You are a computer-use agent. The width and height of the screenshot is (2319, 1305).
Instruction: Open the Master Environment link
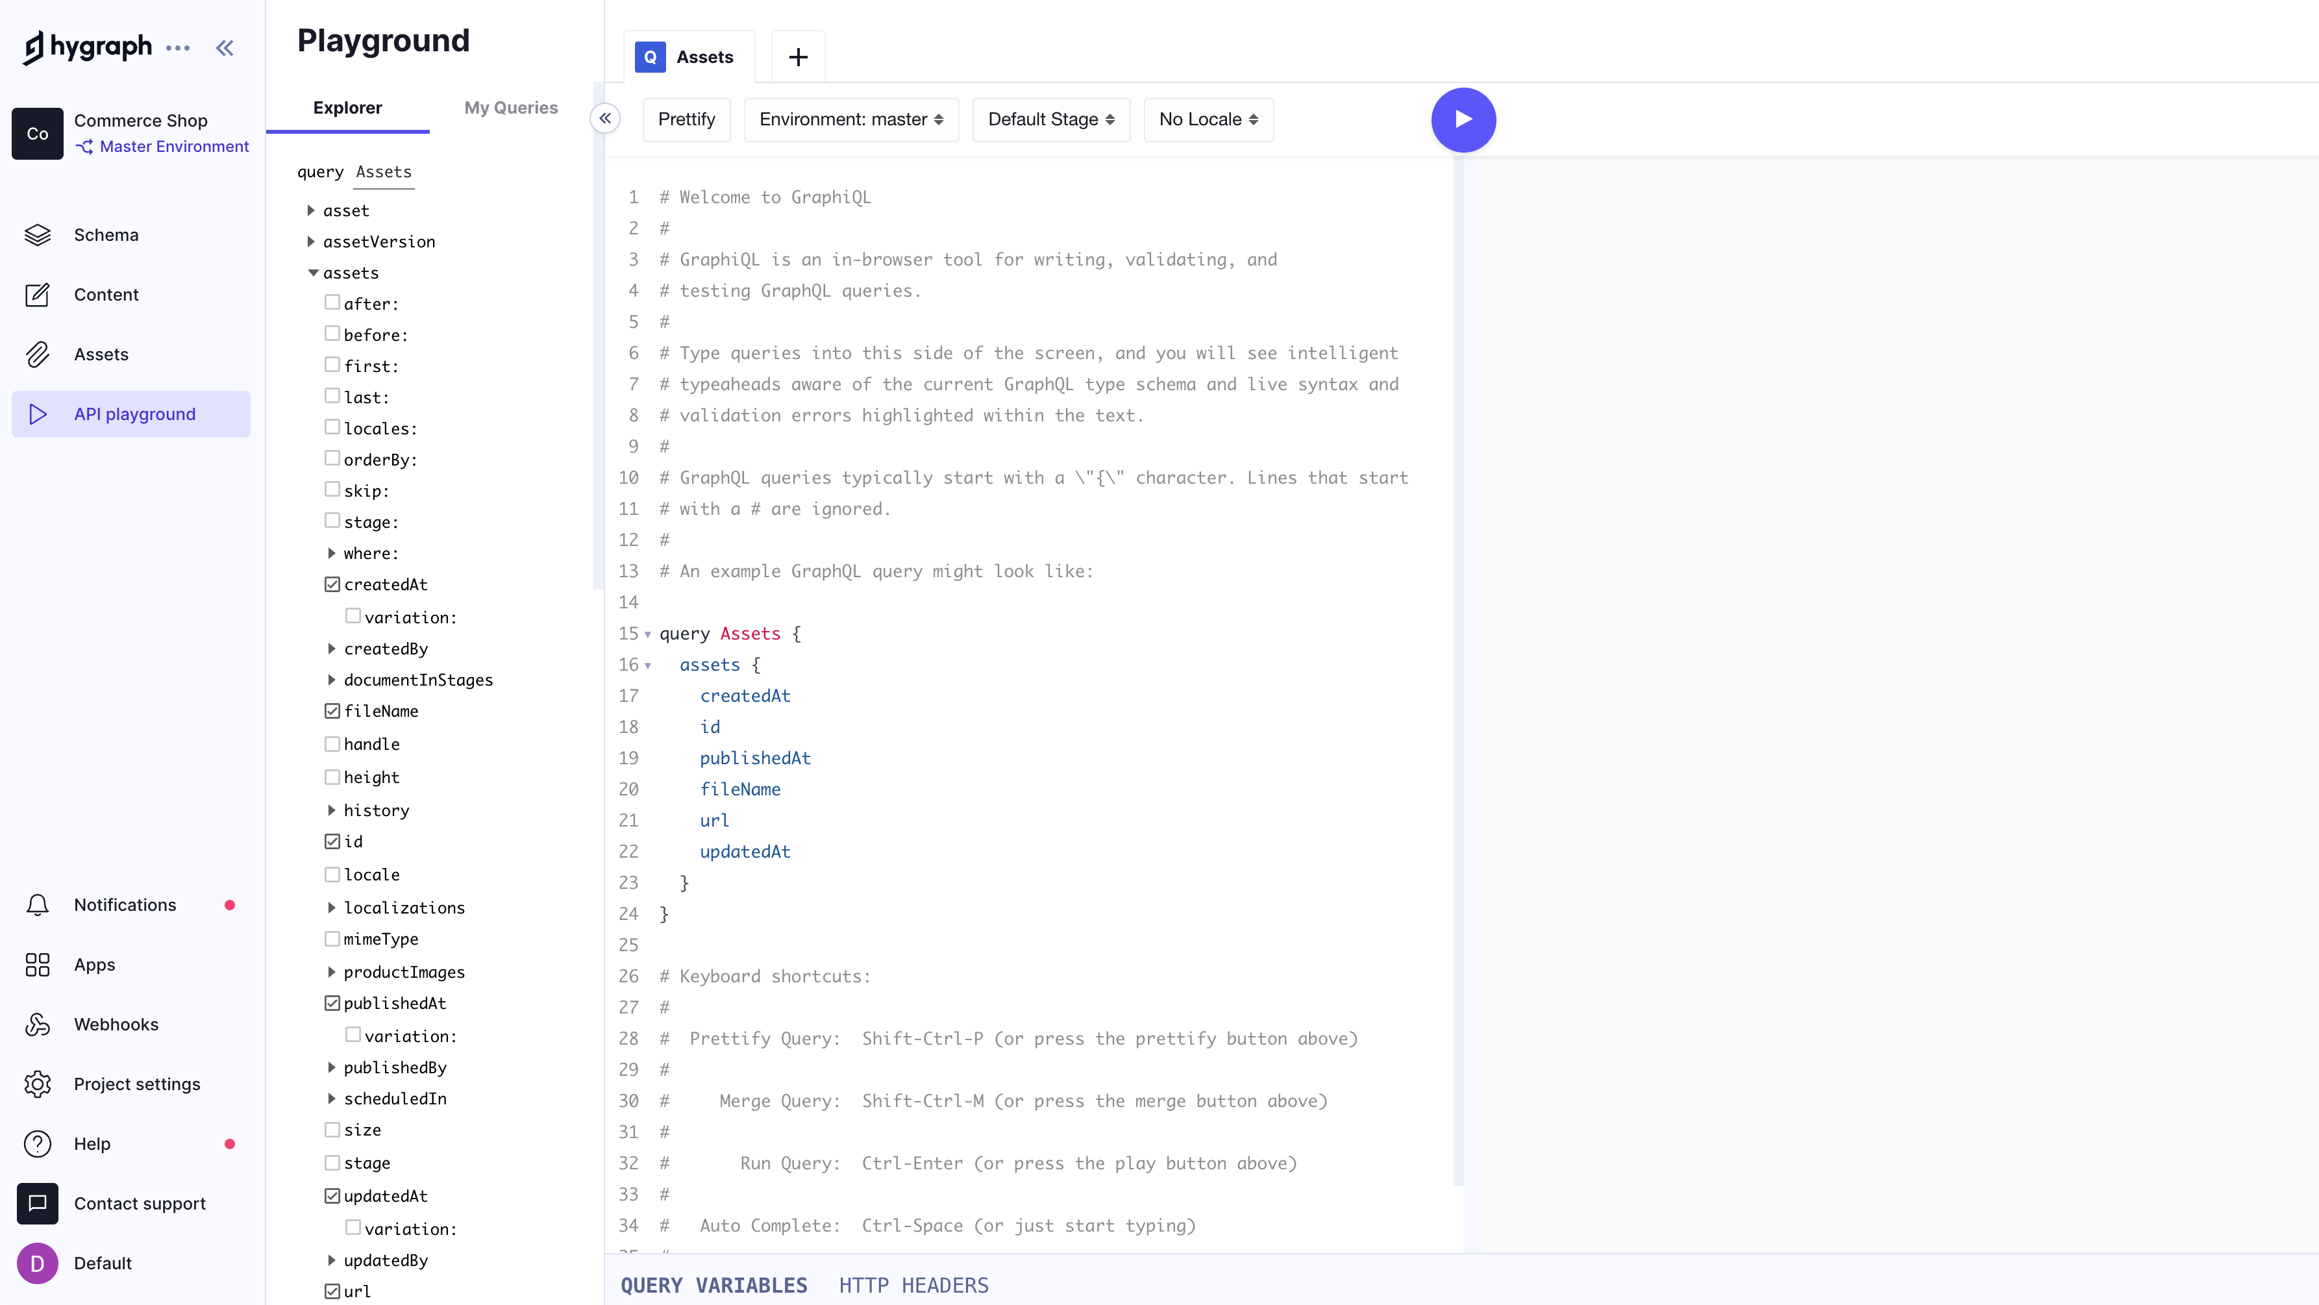pyautogui.click(x=174, y=147)
